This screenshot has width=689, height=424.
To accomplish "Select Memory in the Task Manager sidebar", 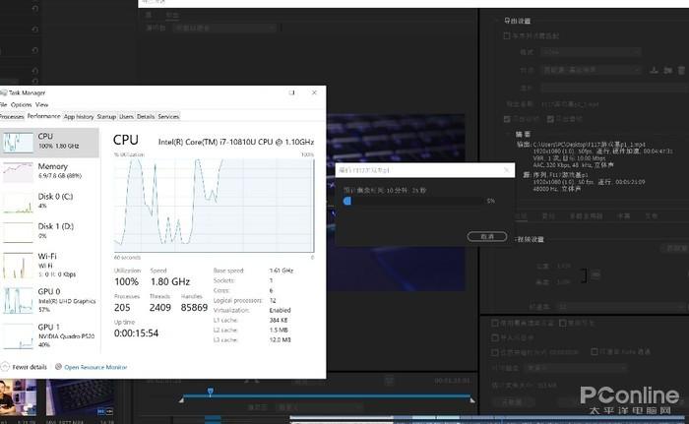I will pyautogui.click(x=49, y=171).
